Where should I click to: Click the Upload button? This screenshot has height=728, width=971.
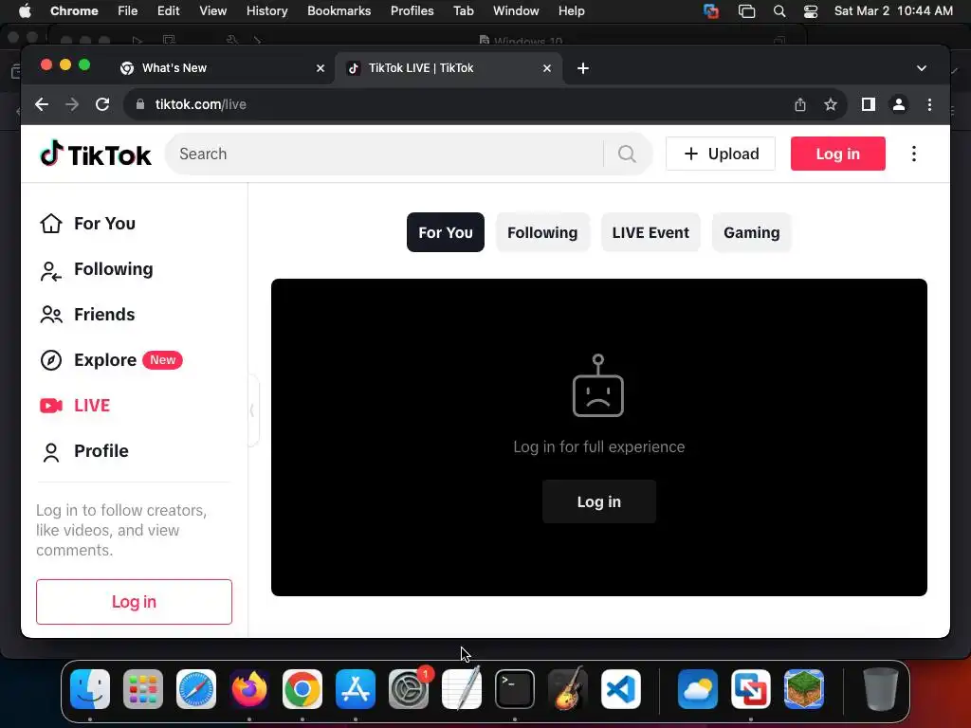coord(721,154)
